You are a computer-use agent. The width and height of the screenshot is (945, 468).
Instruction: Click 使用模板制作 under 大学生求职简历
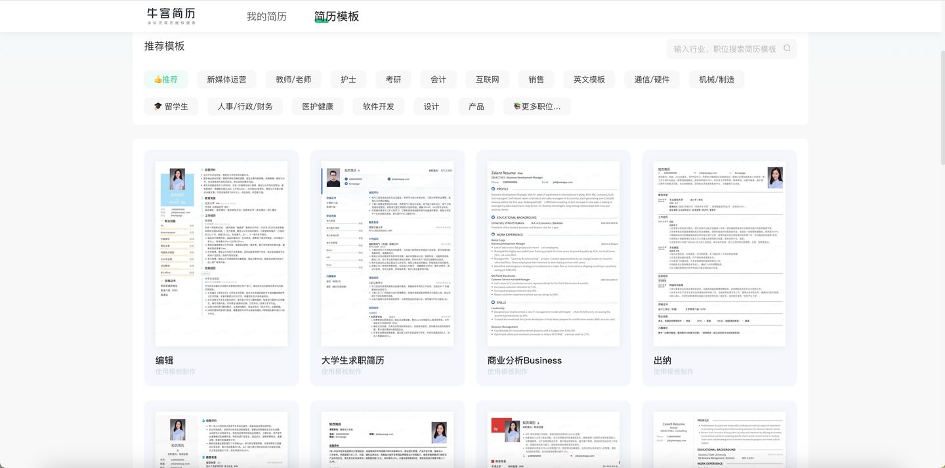click(x=341, y=372)
